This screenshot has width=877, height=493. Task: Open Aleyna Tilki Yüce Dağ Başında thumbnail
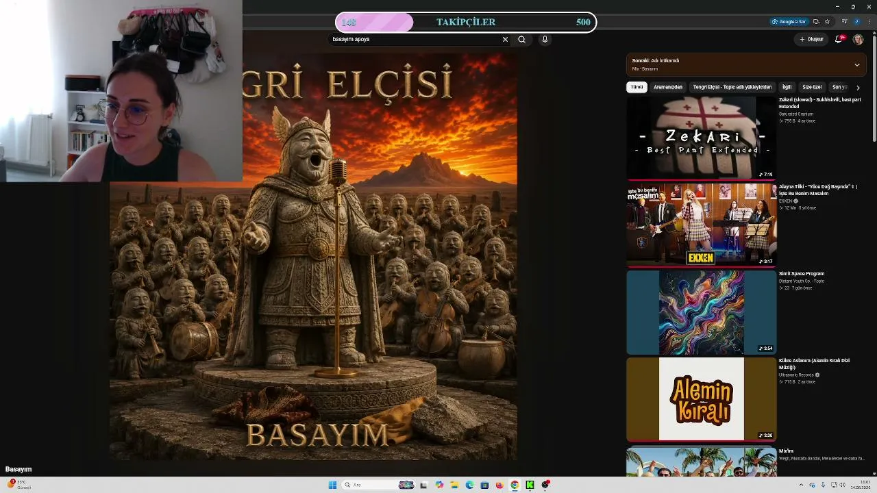click(702, 225)
